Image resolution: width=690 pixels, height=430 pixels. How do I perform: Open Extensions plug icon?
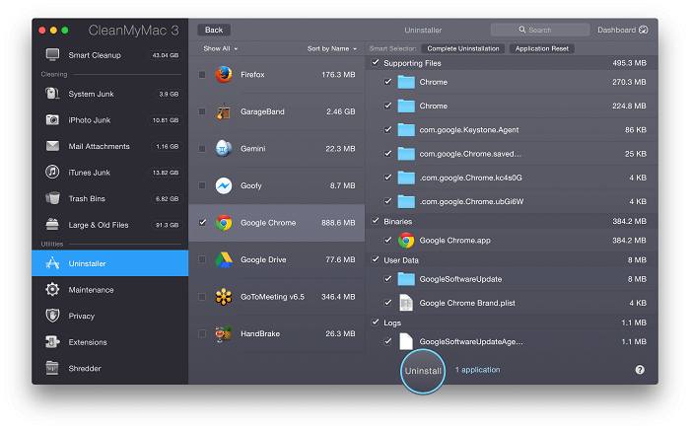(x=52, y=342)
